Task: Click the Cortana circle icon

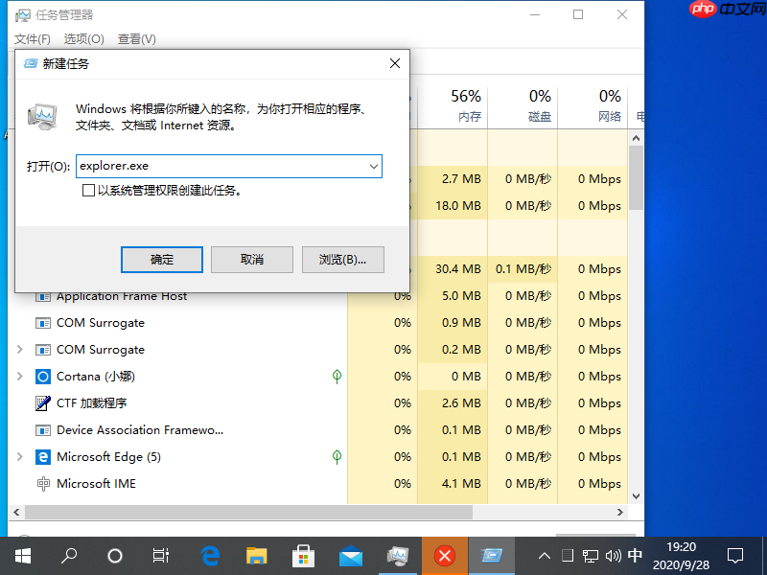Action: pos(114,556)
